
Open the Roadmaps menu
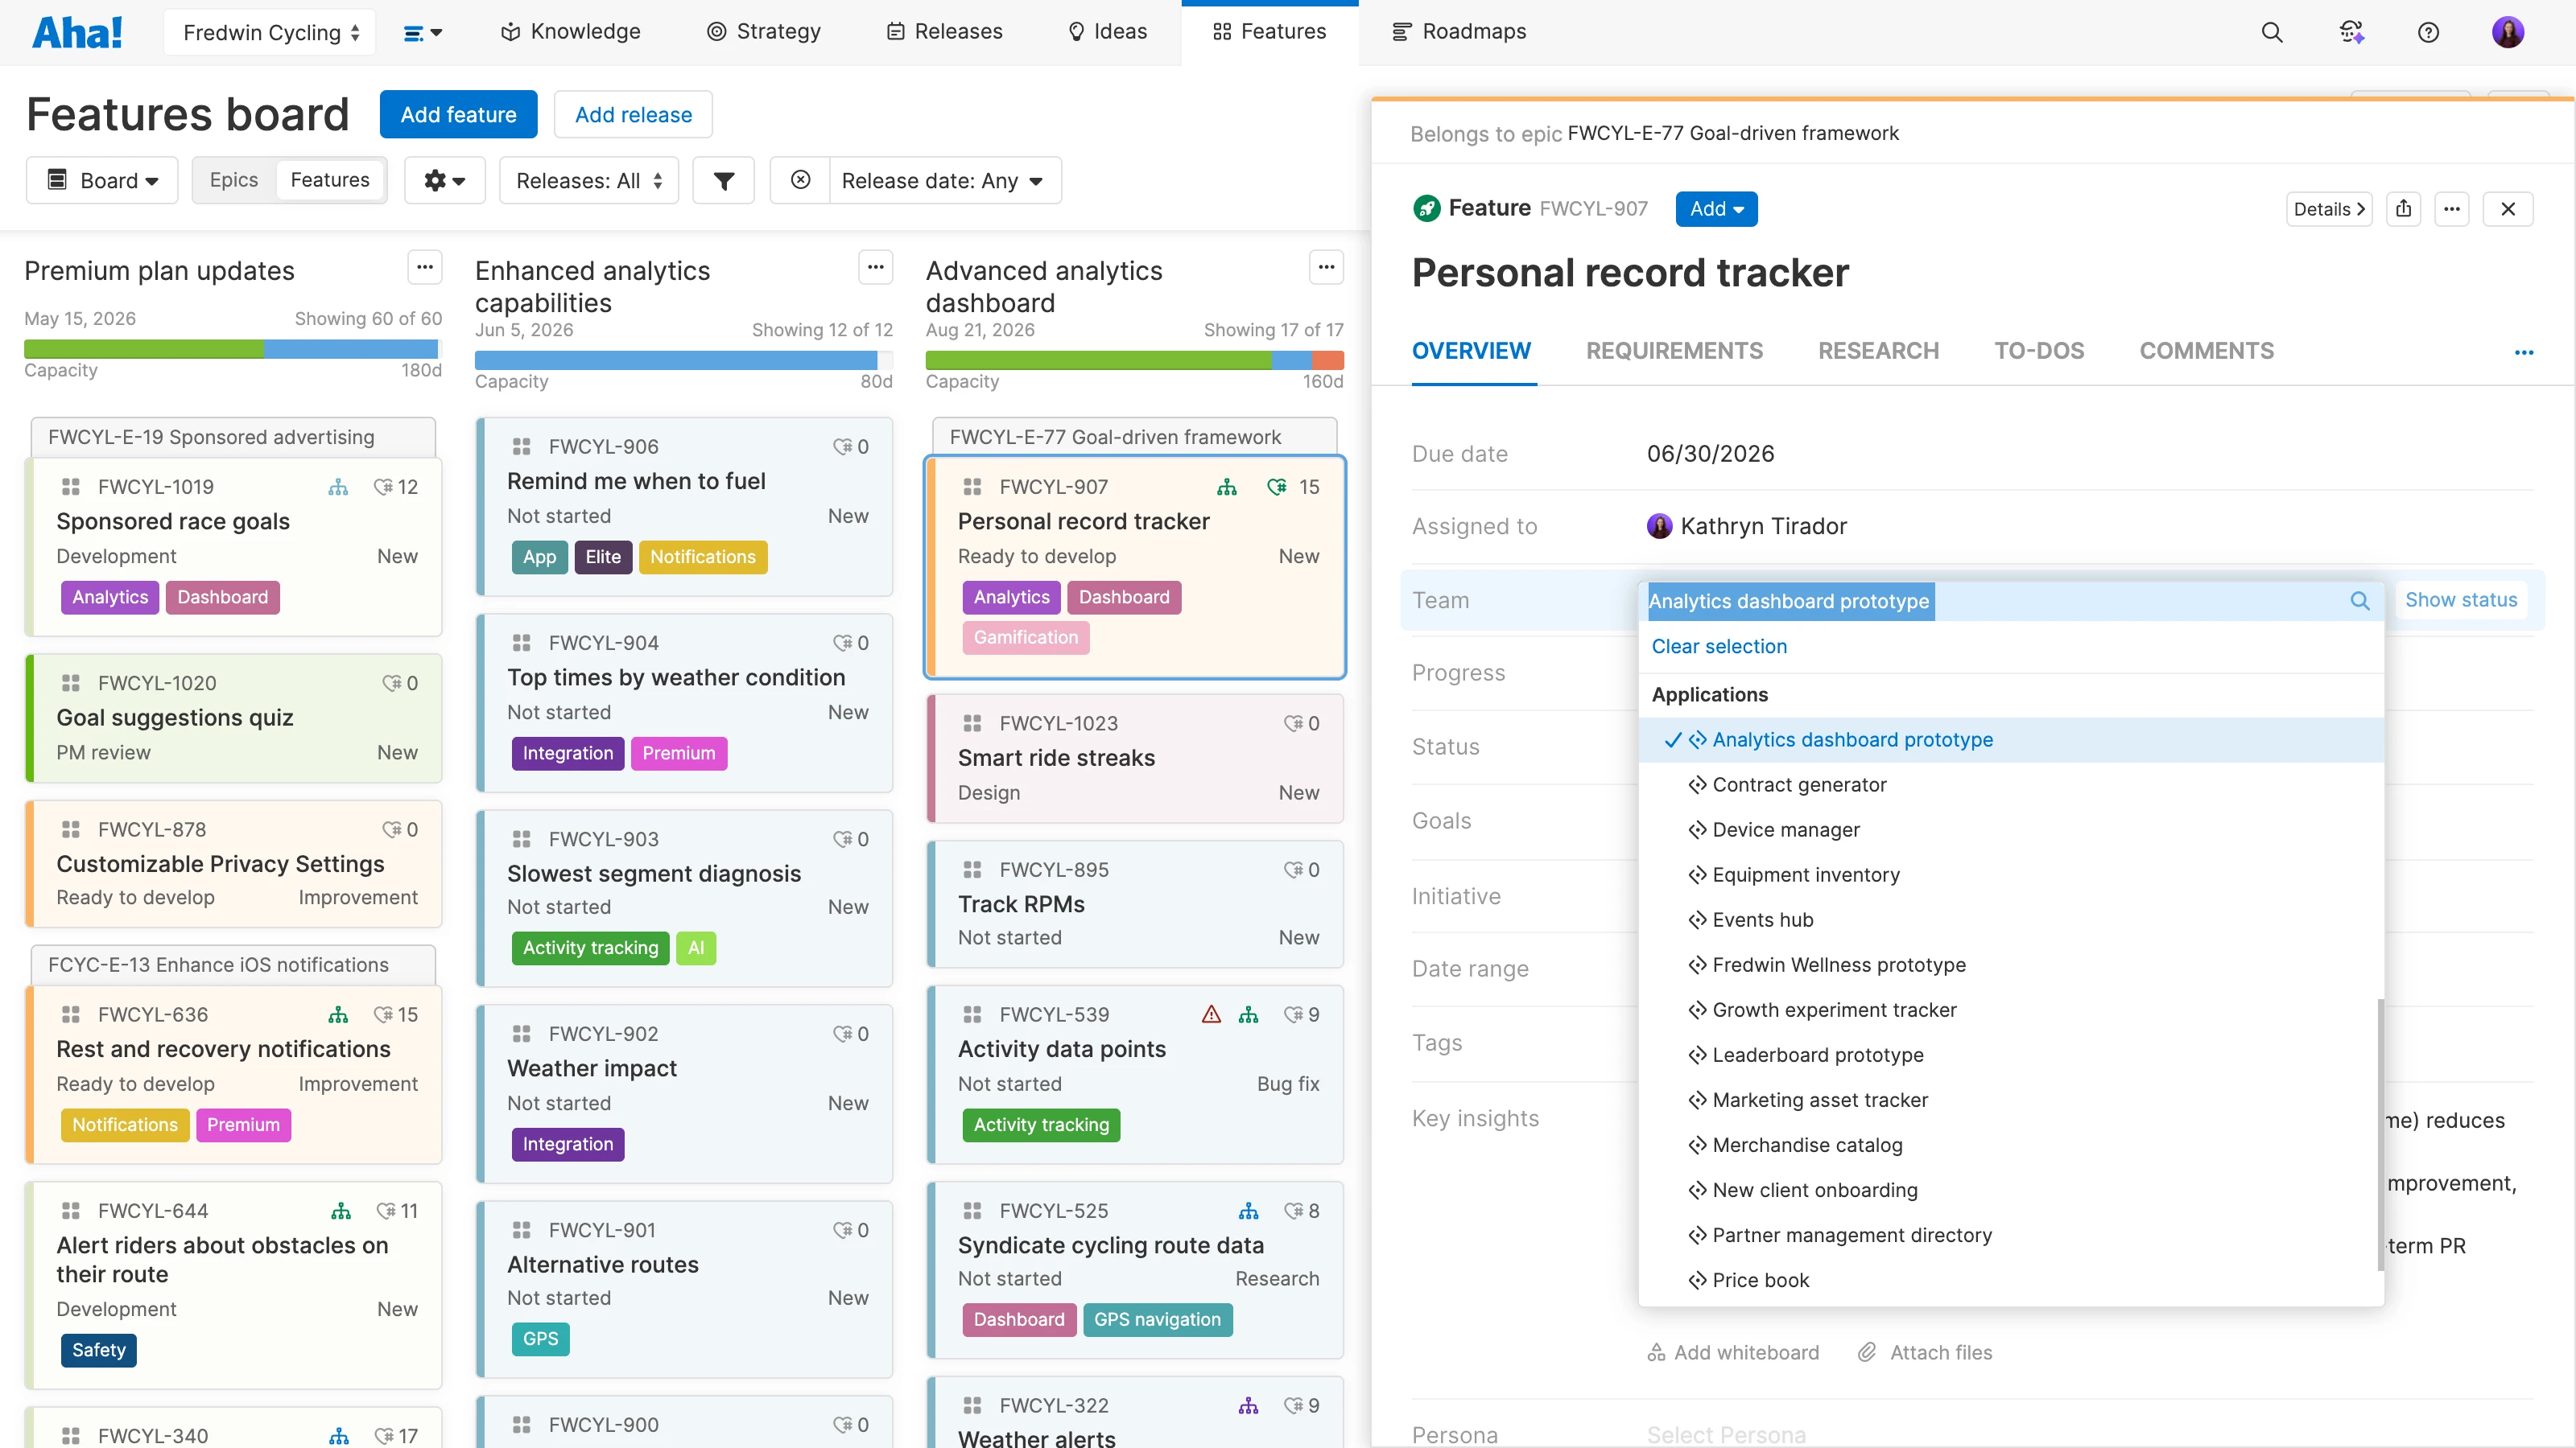click(1459, 32)
